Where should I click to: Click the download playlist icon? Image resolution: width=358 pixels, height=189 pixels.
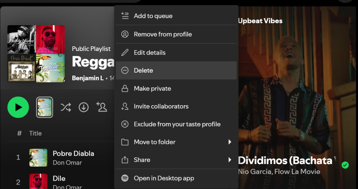pyautogui.click(x=84, y=107)
